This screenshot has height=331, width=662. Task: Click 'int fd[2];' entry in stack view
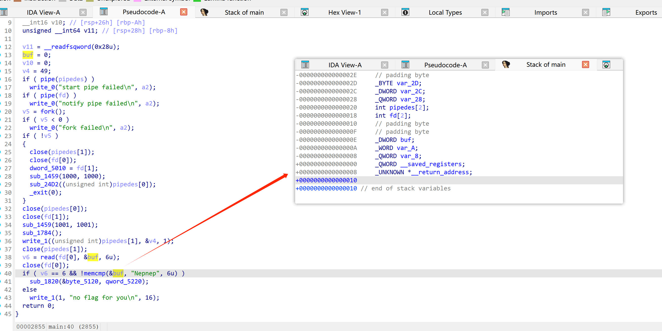coord(393,116)
